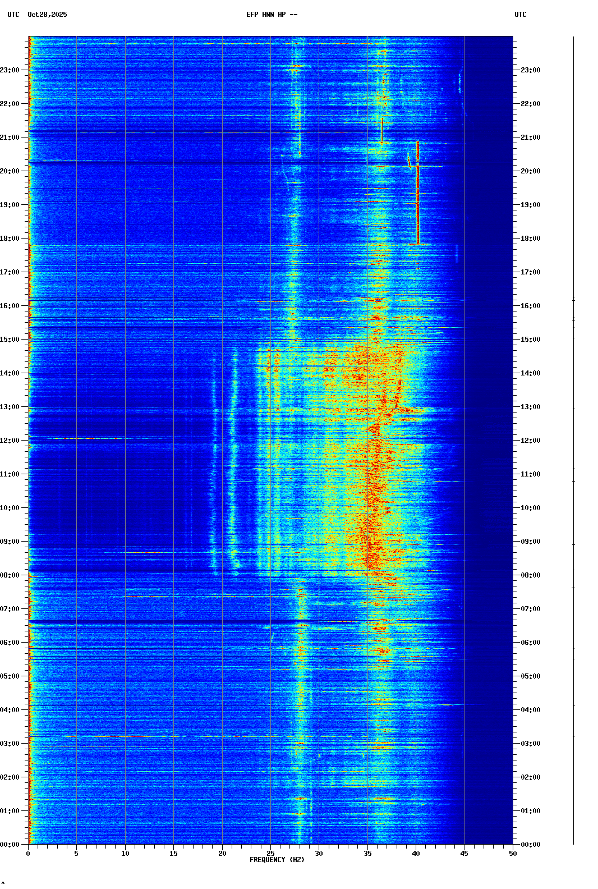Screen dimensions: 598x889
Task: Select the 00:00 label on left time axis
Action: point(10,845)
